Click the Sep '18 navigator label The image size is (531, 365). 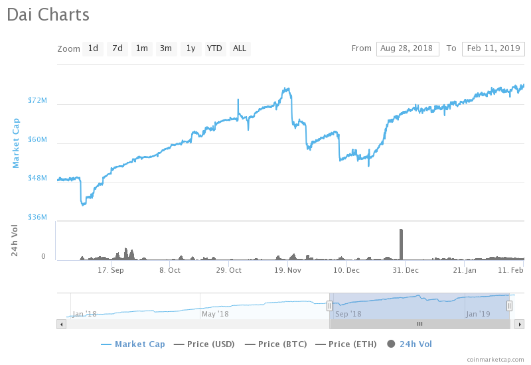pos(348,314)
